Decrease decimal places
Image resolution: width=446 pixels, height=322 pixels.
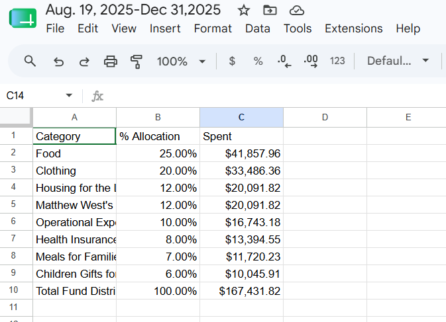point(284,61)
